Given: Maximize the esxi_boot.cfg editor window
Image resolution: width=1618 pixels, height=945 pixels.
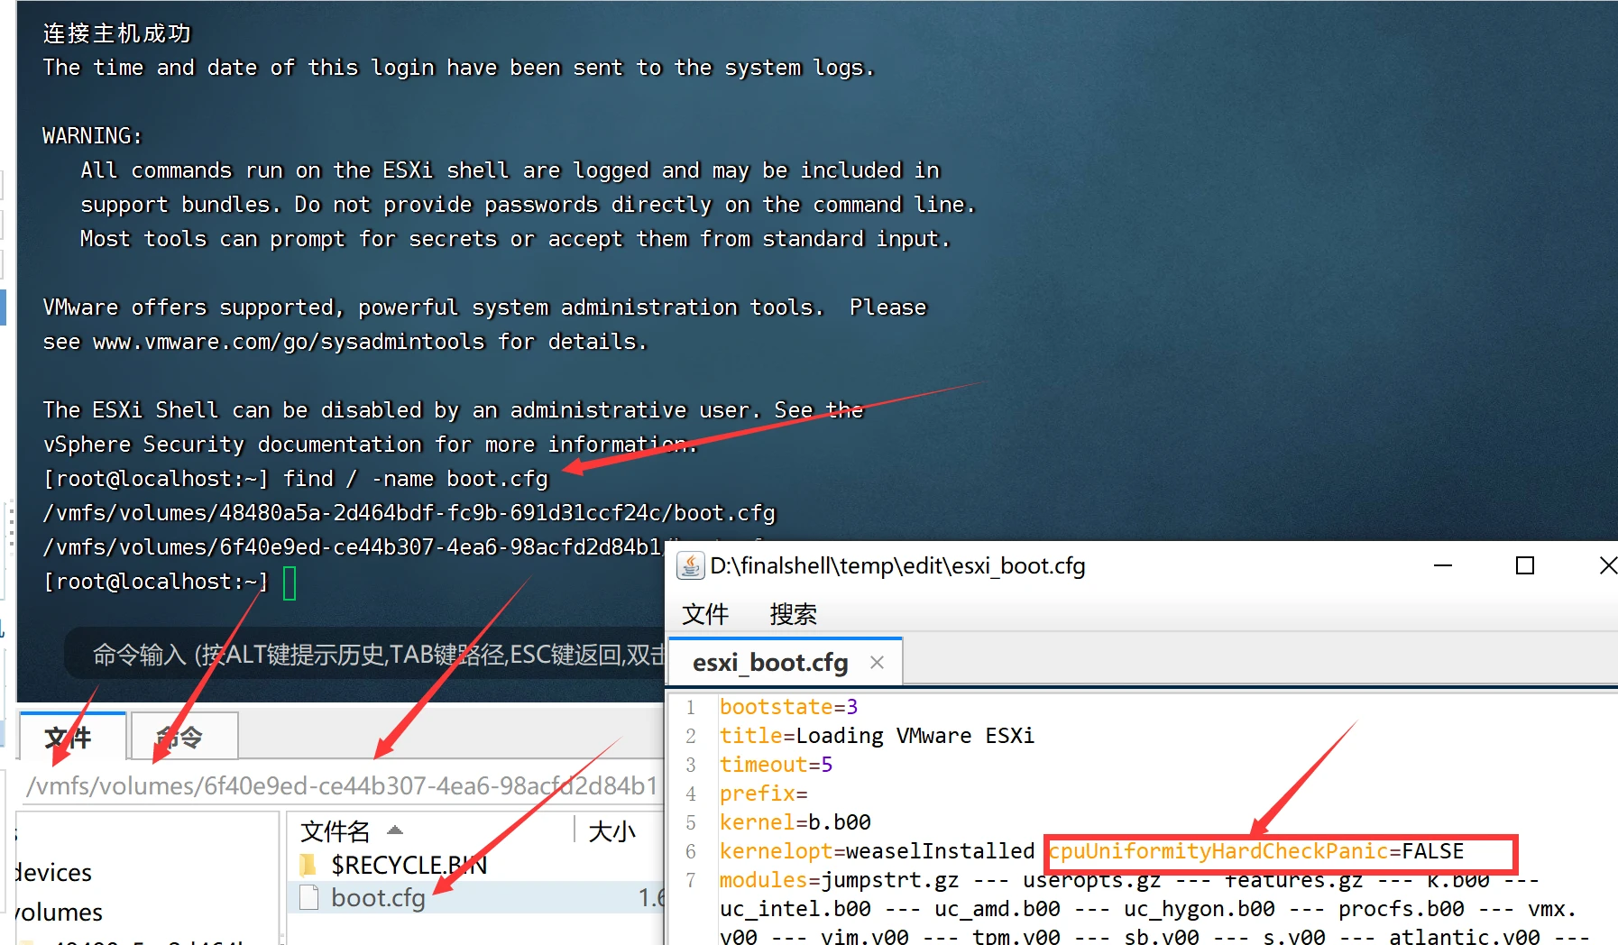Looking at the screenshot, I should coord(1525,565).
